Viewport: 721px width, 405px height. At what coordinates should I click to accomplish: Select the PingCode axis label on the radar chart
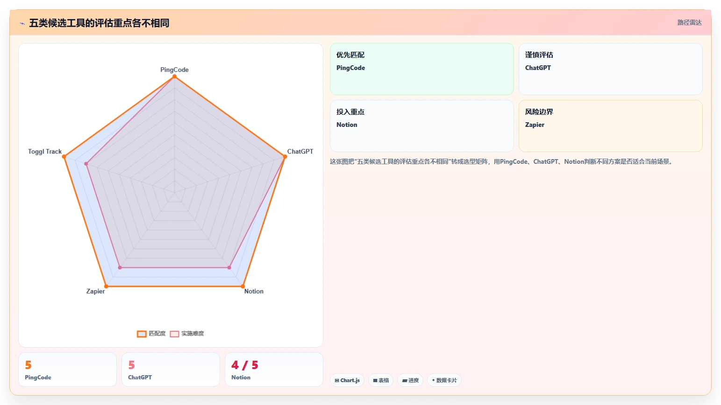174,70
